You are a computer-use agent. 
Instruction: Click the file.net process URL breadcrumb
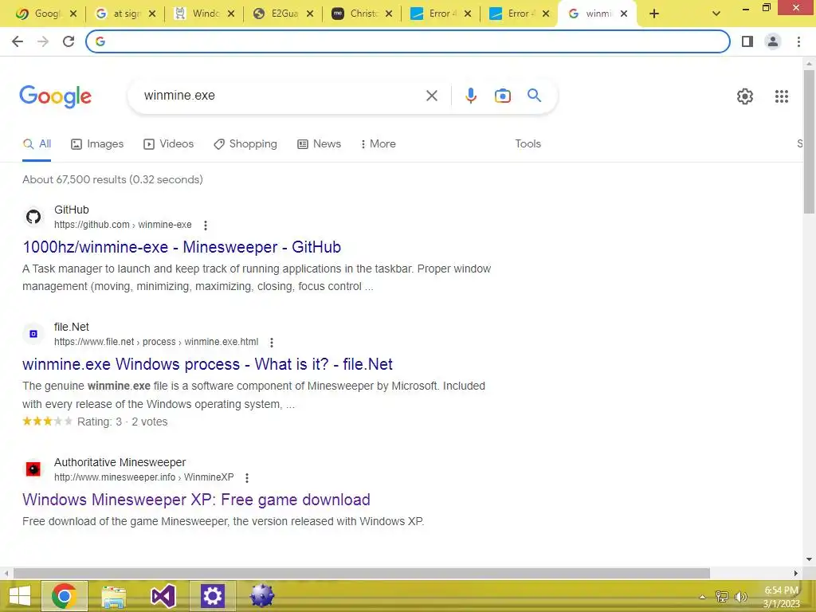(x=156, y=342)
